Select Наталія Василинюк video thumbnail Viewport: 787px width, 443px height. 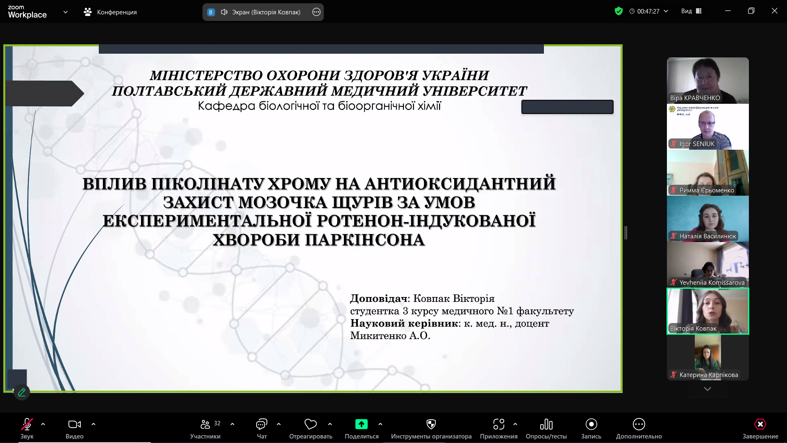(708, 219)
